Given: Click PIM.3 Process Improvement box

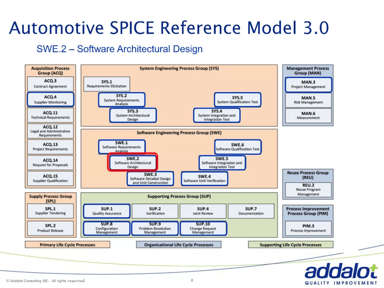Looking at the screenshot, I should coord(308,228).
